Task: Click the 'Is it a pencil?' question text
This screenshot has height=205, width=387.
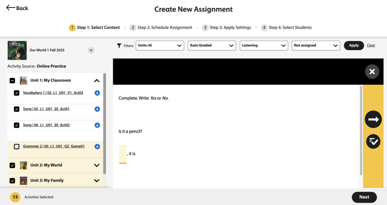Action: (130, 131)
